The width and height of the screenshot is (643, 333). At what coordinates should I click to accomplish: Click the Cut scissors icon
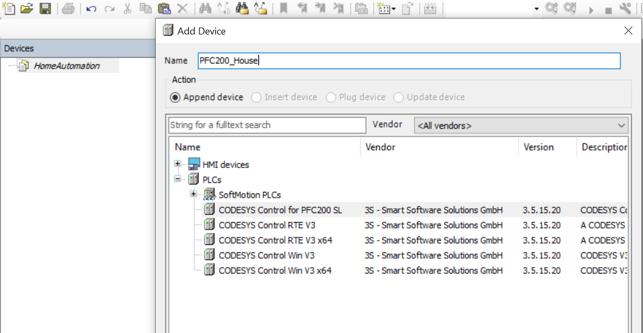click(128, 8)
